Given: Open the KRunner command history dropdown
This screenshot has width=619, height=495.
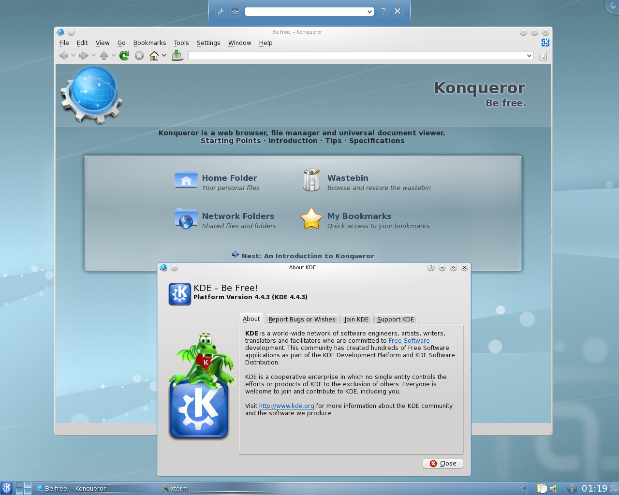Looking at the screenshot, I should click(x=369, y=12).
